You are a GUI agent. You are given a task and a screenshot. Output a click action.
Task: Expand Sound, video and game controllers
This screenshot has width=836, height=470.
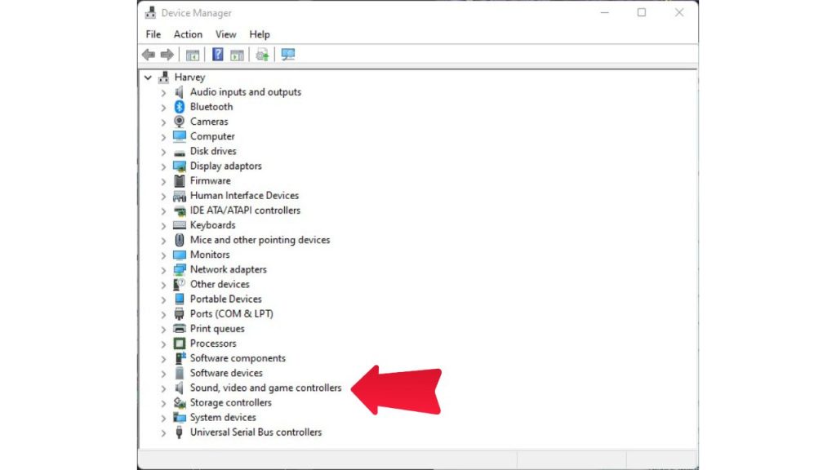click(163, 388)
